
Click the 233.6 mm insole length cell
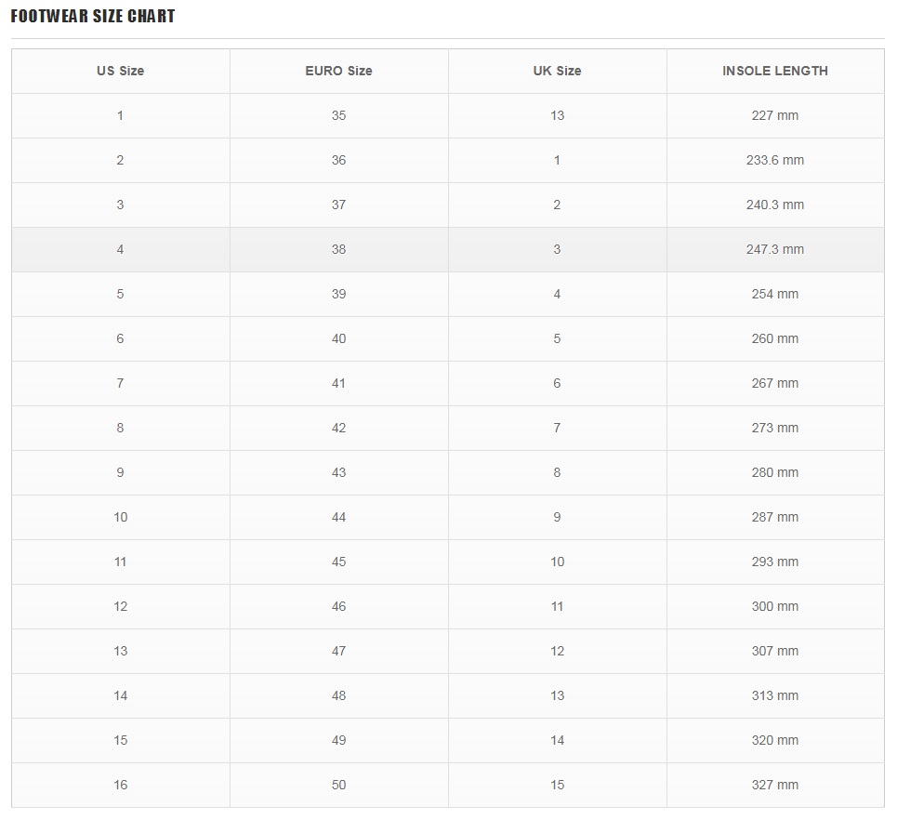[x=776, y=160]
